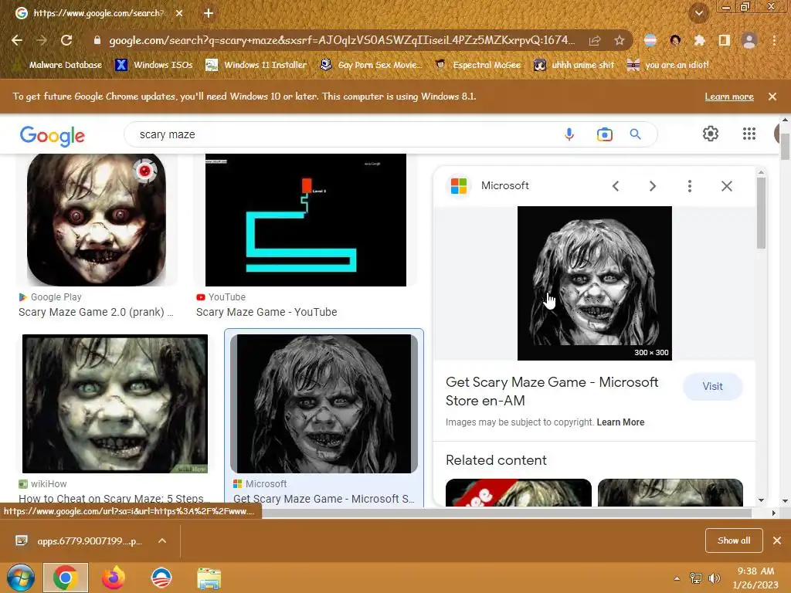Open File Explorer from the taskbar
Screen dimensions: 791x593
209,578
